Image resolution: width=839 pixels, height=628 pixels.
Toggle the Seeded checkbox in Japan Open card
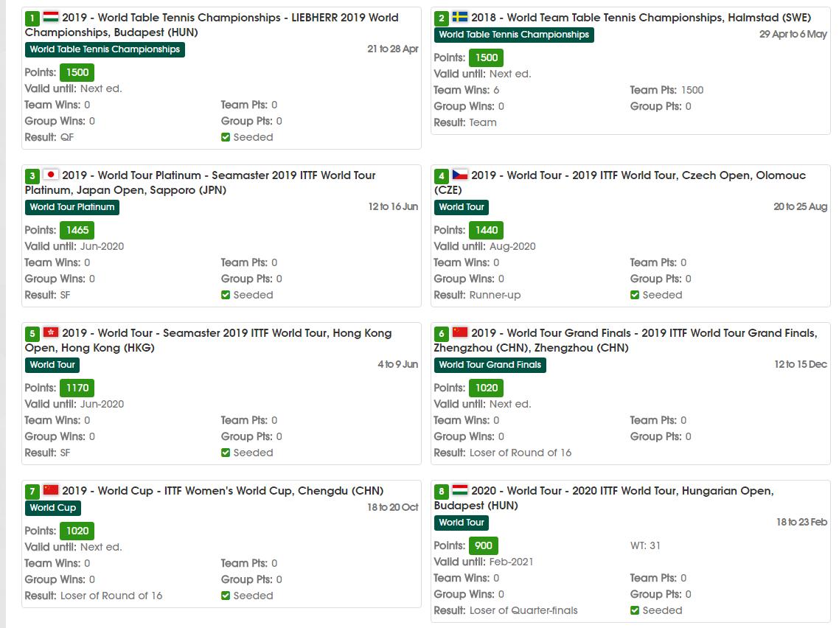(x=226, y=295)
